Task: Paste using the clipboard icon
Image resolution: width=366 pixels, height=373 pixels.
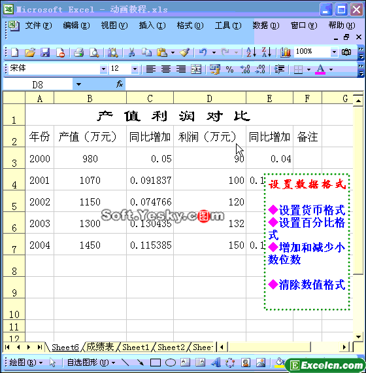Action: [162, 52]
